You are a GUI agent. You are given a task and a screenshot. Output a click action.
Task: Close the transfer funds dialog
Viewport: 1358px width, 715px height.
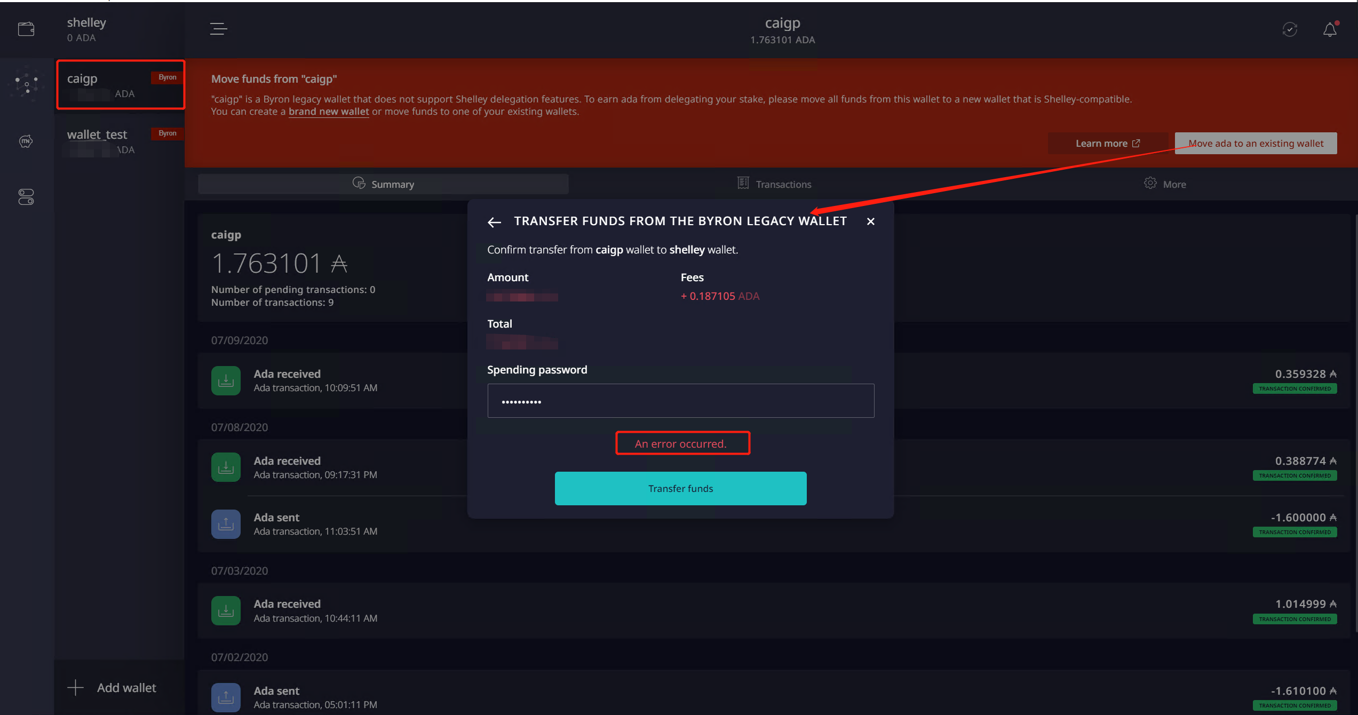870,221
